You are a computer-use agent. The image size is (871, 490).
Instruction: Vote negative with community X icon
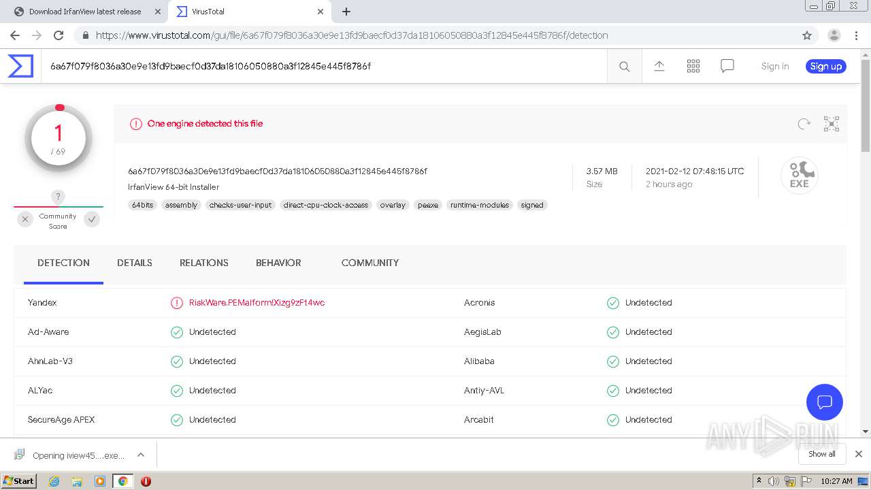coord(25,219)
